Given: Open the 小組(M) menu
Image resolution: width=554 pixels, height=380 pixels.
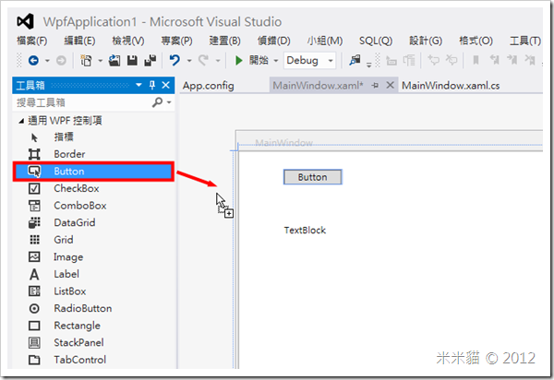Looking at the screenshot, I should 325,41.
